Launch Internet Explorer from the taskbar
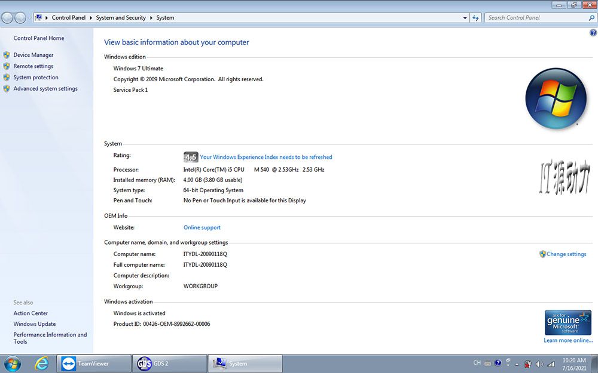Screen dimensions: 598x373 [41, 364]
